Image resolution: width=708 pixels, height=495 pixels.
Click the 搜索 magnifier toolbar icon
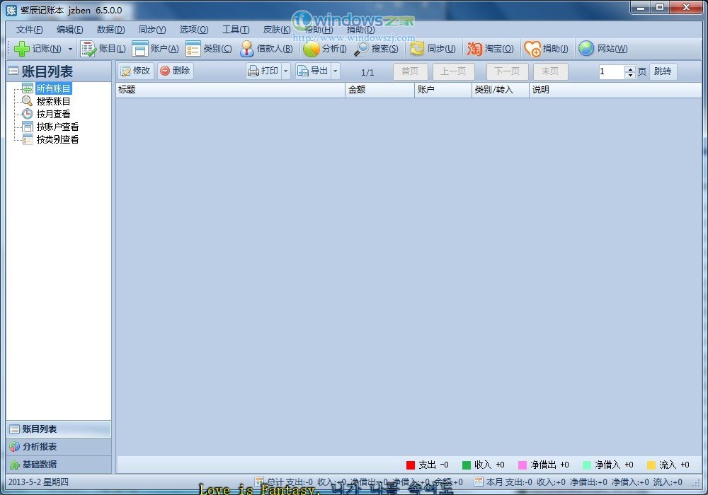tap(362, 49)
